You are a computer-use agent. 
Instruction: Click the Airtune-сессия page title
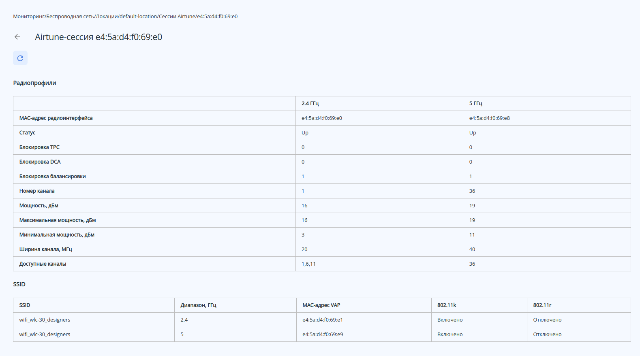(98, 37)
